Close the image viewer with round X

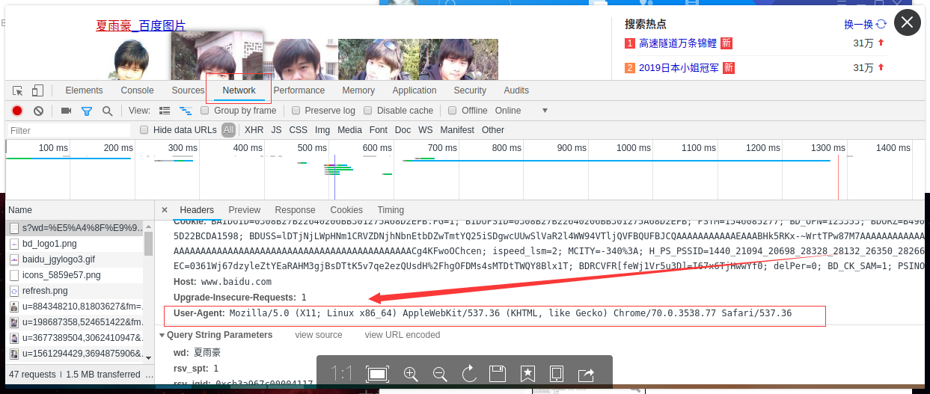click(x=907, y=22)
